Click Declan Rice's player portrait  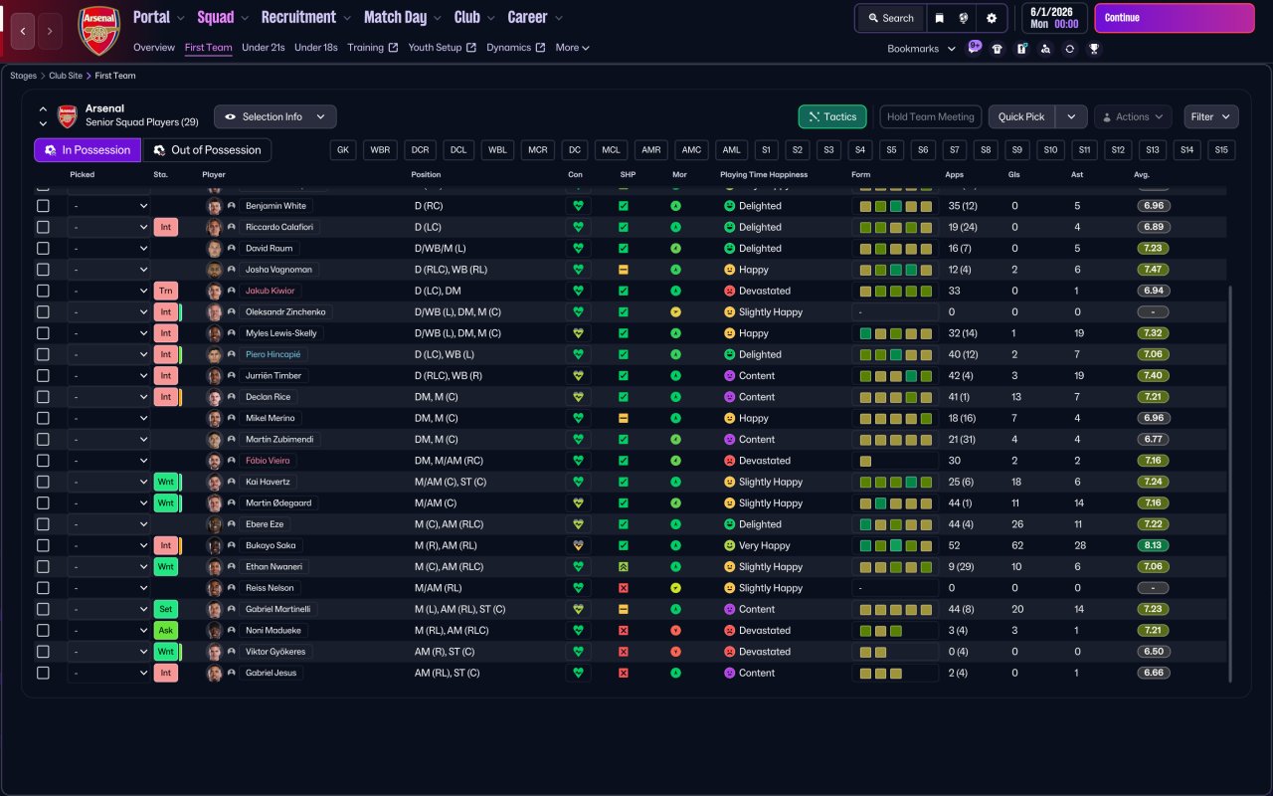coord(214,397)
